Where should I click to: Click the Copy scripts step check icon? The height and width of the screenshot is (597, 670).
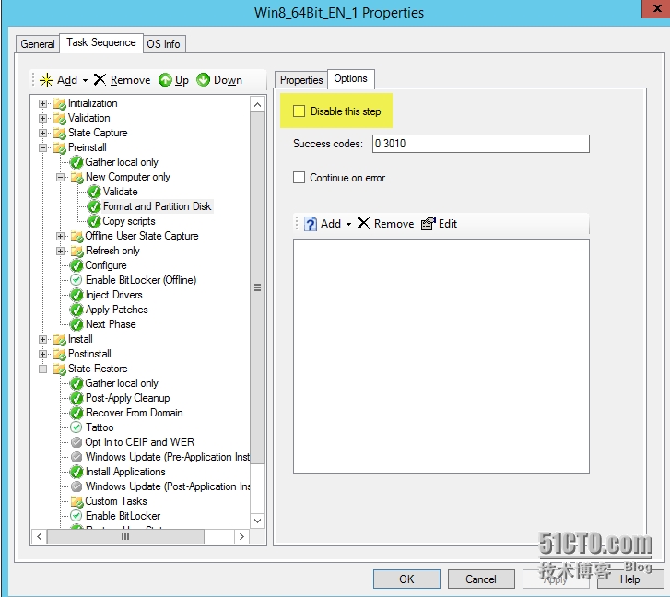94,221
